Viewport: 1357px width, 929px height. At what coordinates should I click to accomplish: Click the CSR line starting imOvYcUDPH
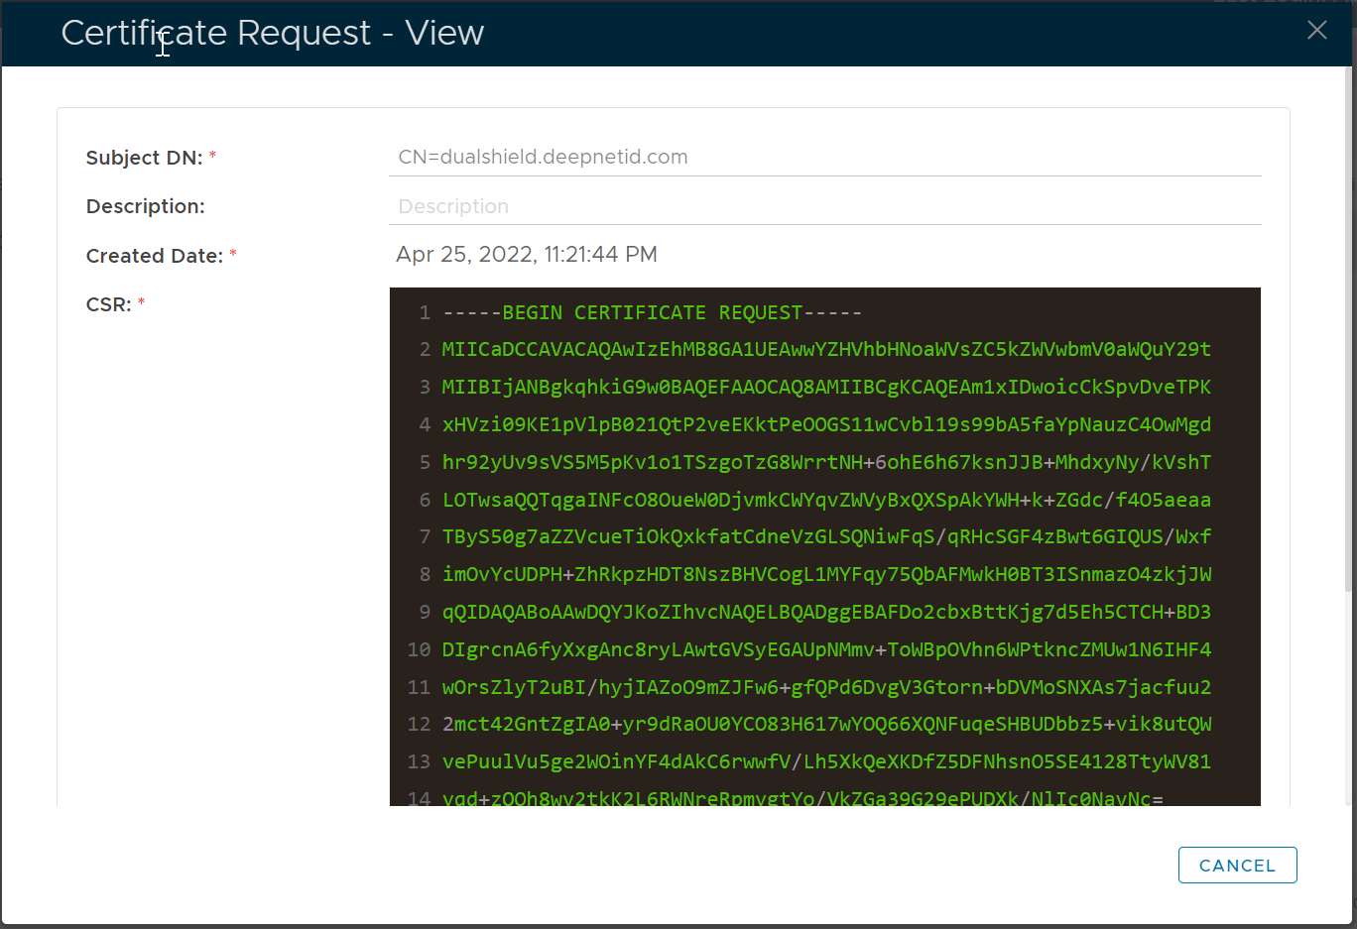tap(825, 575)
